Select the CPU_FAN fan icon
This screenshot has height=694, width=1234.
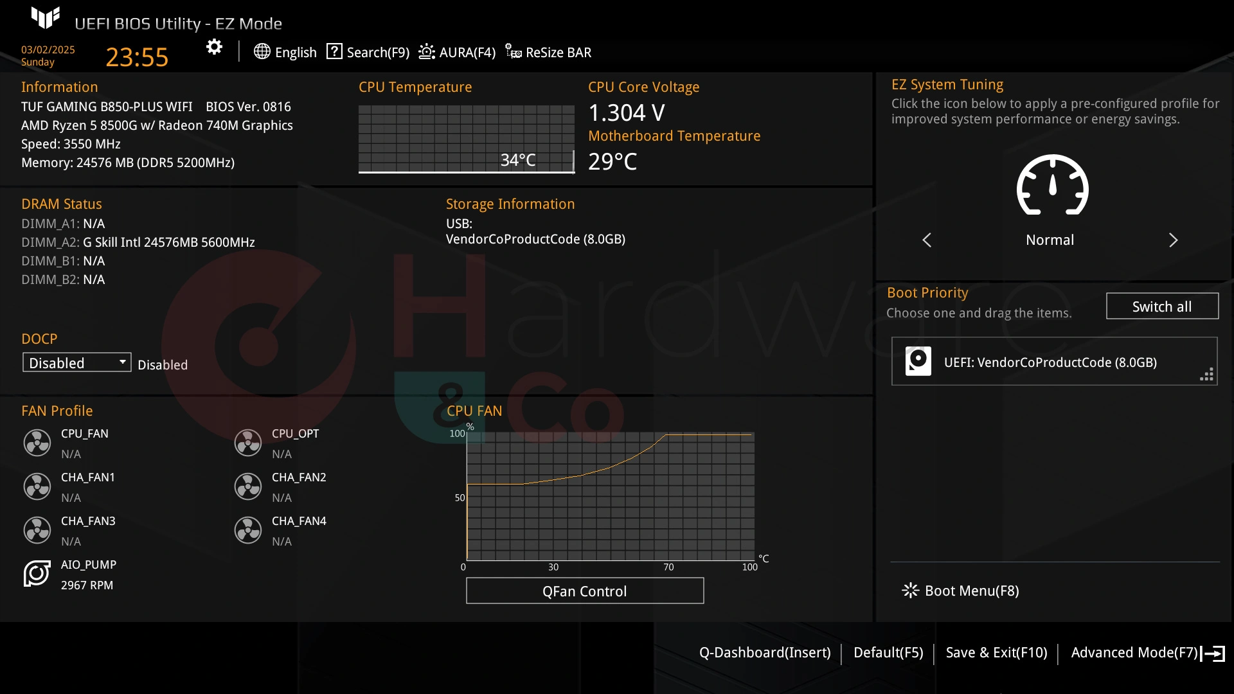coord(37,443)
